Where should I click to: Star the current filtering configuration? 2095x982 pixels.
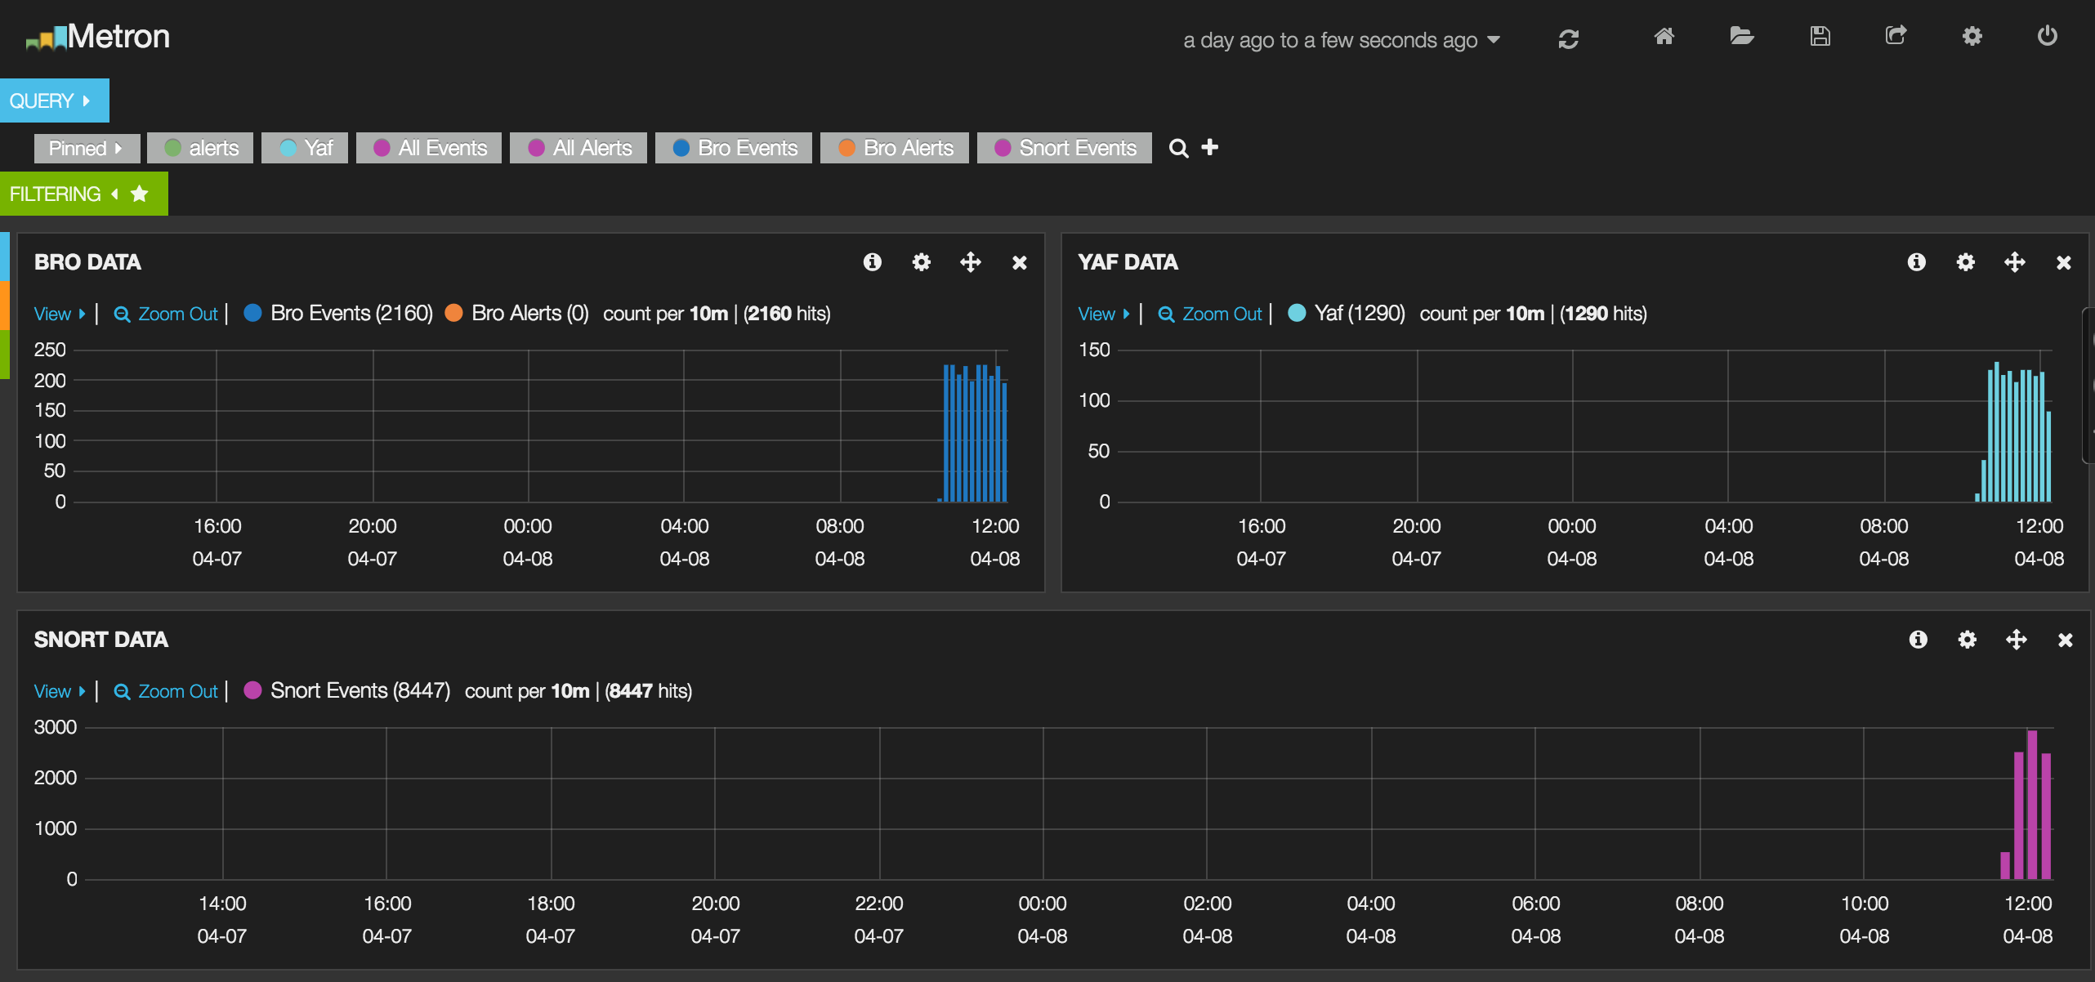141,194
